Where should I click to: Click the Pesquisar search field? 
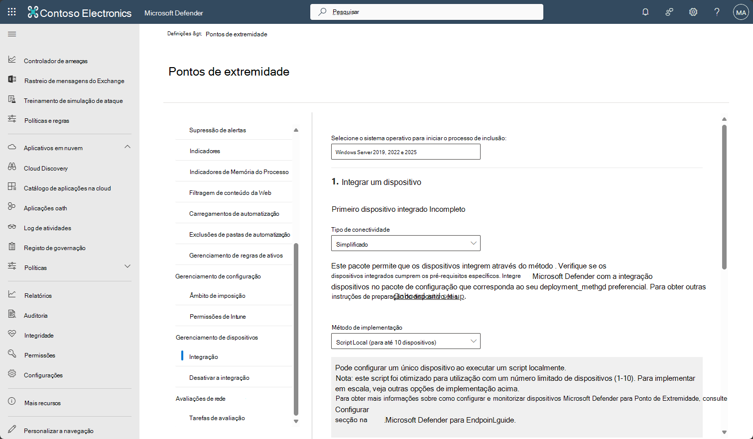point(426,11)
